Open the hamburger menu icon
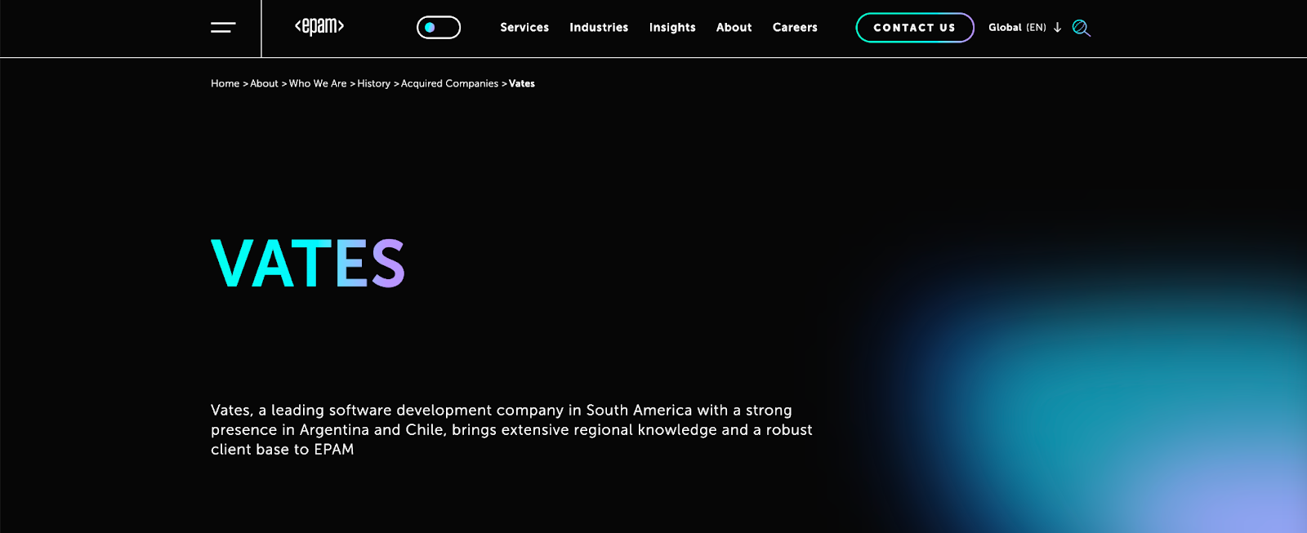The height and width of the screenshot is (533, 1307). pos(223,27)
